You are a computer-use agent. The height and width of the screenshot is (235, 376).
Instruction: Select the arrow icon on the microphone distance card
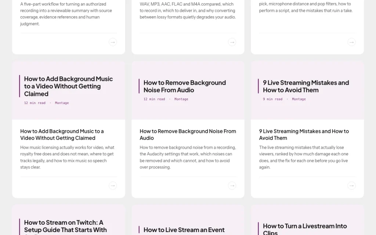(351, 42)
